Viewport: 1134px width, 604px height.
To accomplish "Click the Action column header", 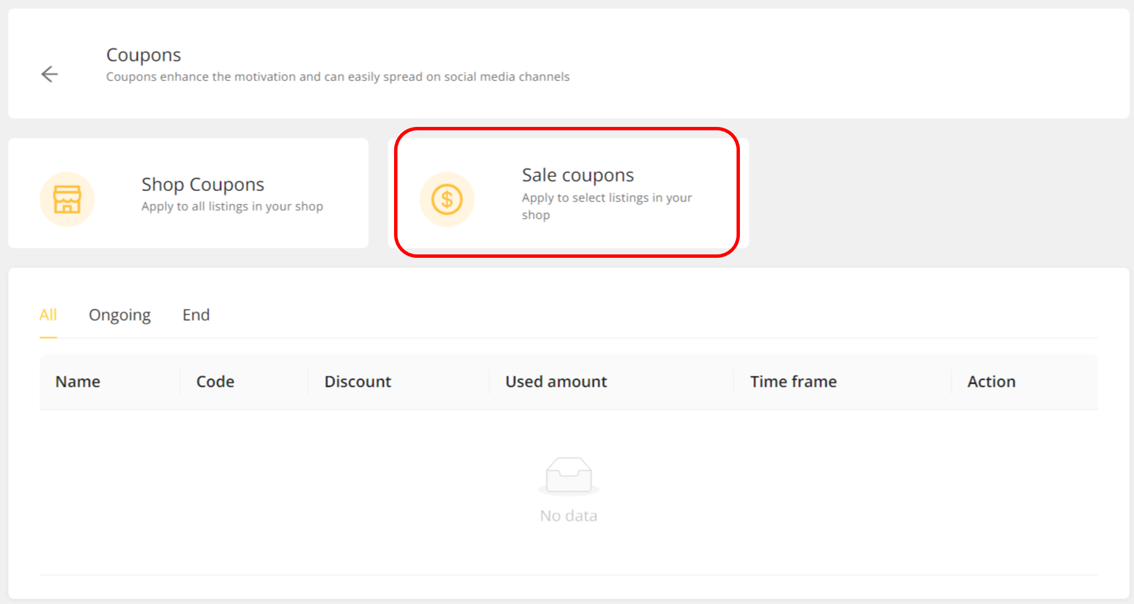I will 991,382.
